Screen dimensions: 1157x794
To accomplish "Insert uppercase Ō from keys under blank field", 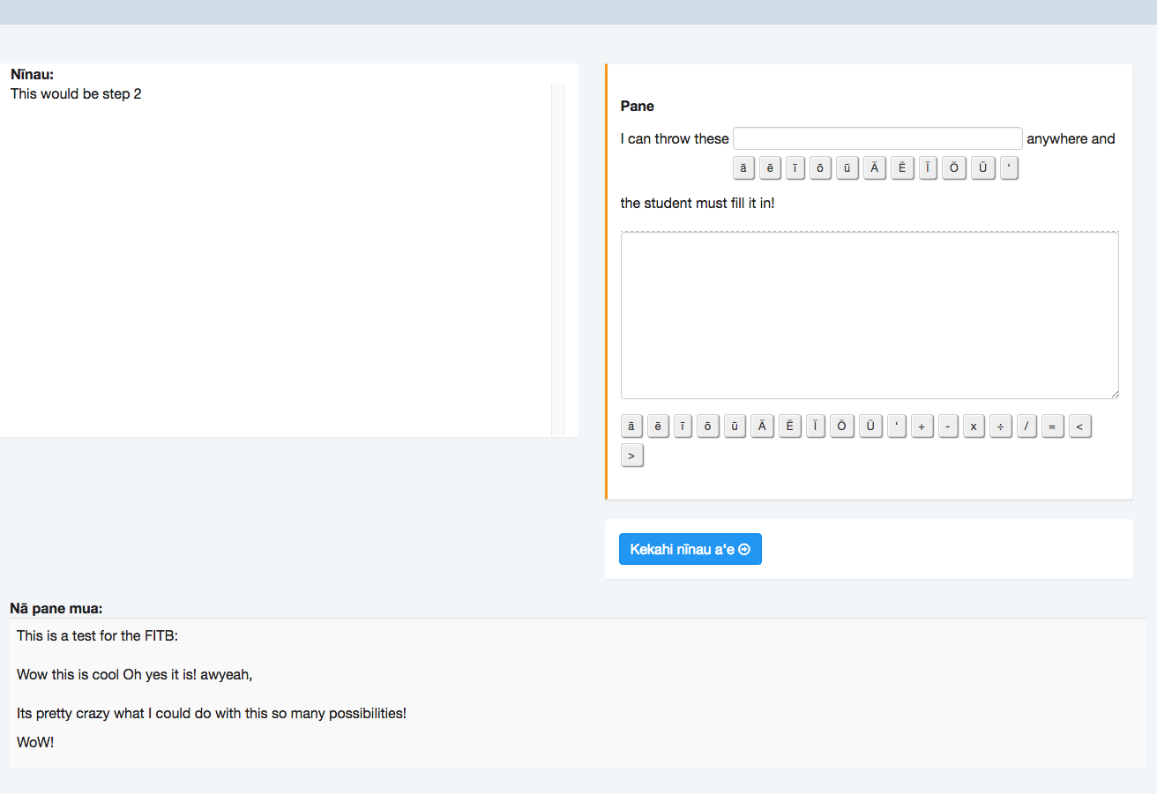I will pos(954,167).
